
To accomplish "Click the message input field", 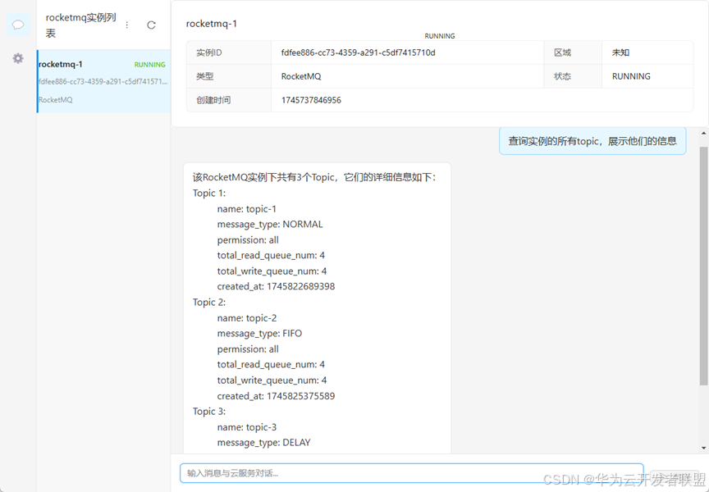I will tap(411, 473).
